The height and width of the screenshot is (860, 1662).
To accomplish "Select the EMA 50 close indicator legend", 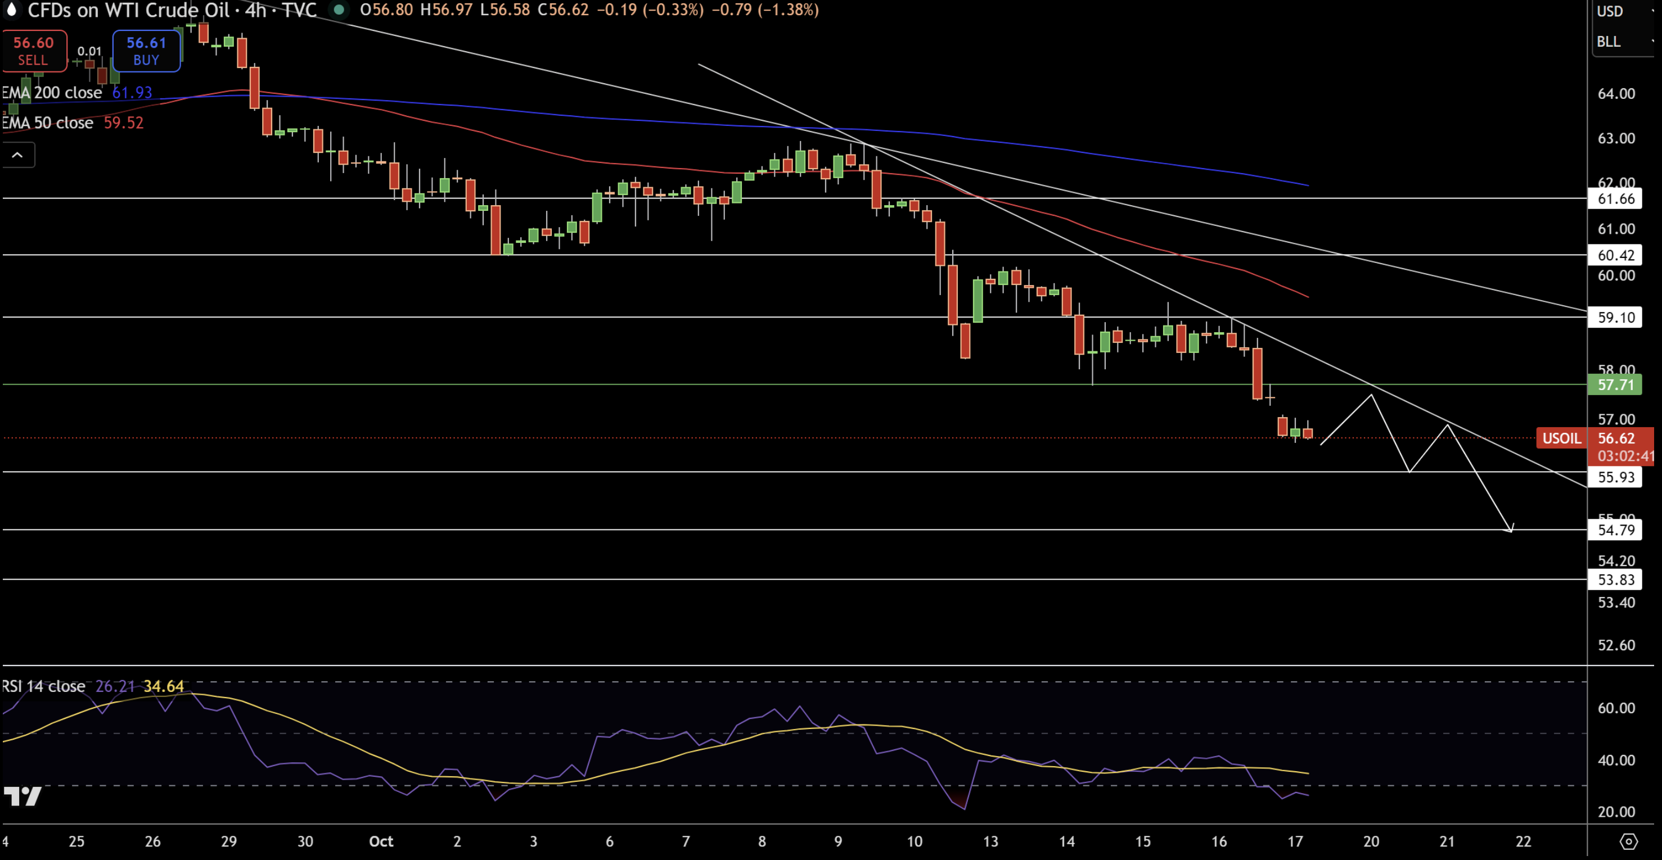I will tap(49, 123).
